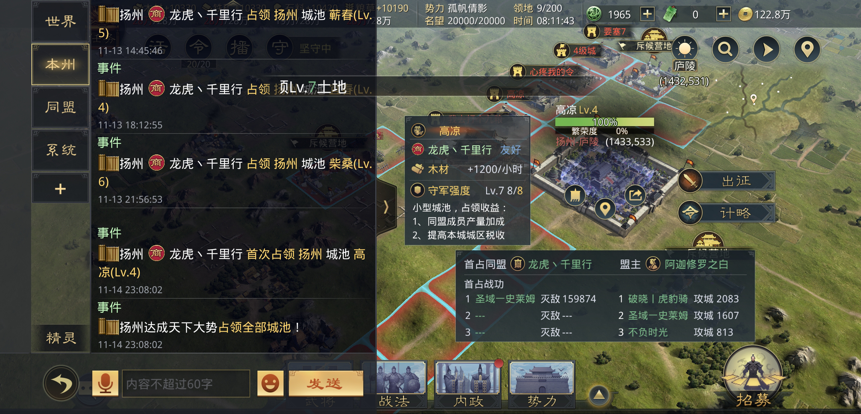Focus the chat message input field
Screen dimensions: 861x414
click(x=186, y=384)
